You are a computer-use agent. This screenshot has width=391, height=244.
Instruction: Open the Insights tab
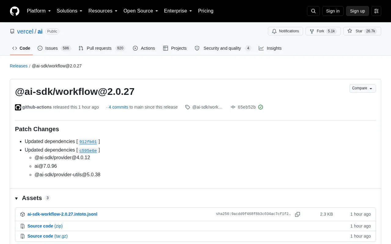point(270,48)
